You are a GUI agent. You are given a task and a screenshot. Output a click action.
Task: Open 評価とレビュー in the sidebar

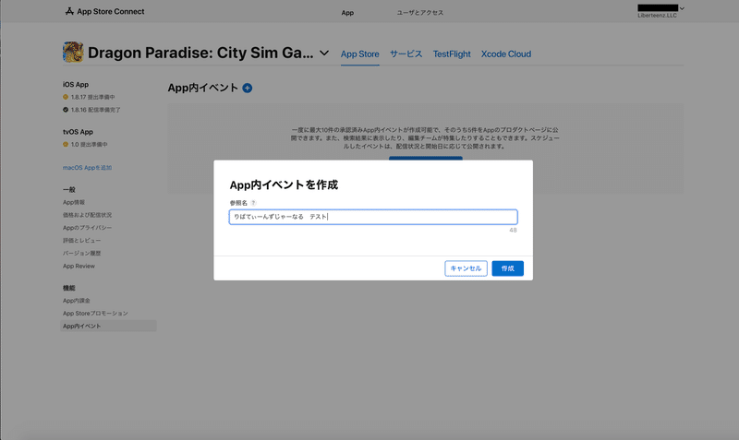point(81,241)
